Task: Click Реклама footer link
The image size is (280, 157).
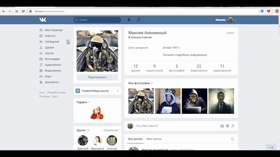Action: [45, 96]
